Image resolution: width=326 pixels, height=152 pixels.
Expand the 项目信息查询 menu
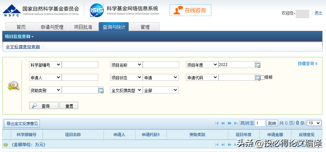[19, 37]
